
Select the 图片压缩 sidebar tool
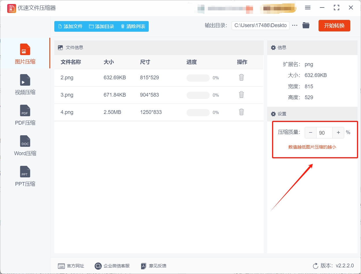point(25,53)
